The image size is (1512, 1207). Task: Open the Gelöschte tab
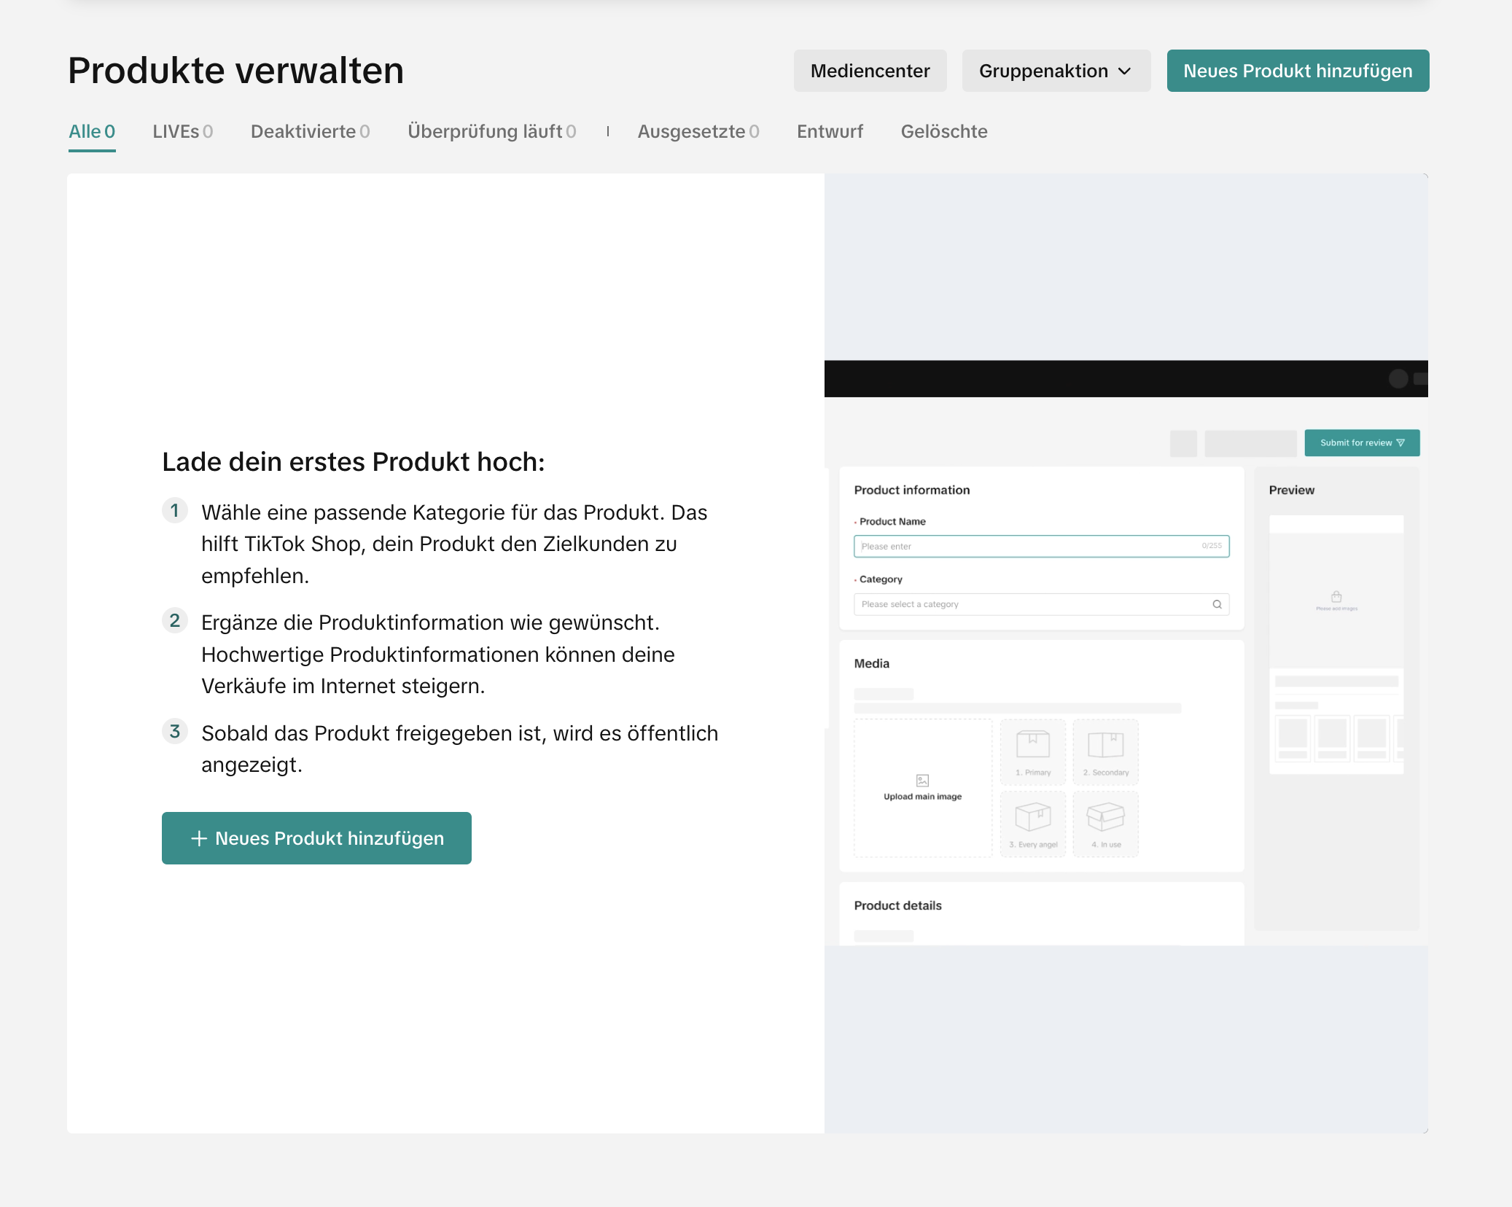(x=944, y=132)
